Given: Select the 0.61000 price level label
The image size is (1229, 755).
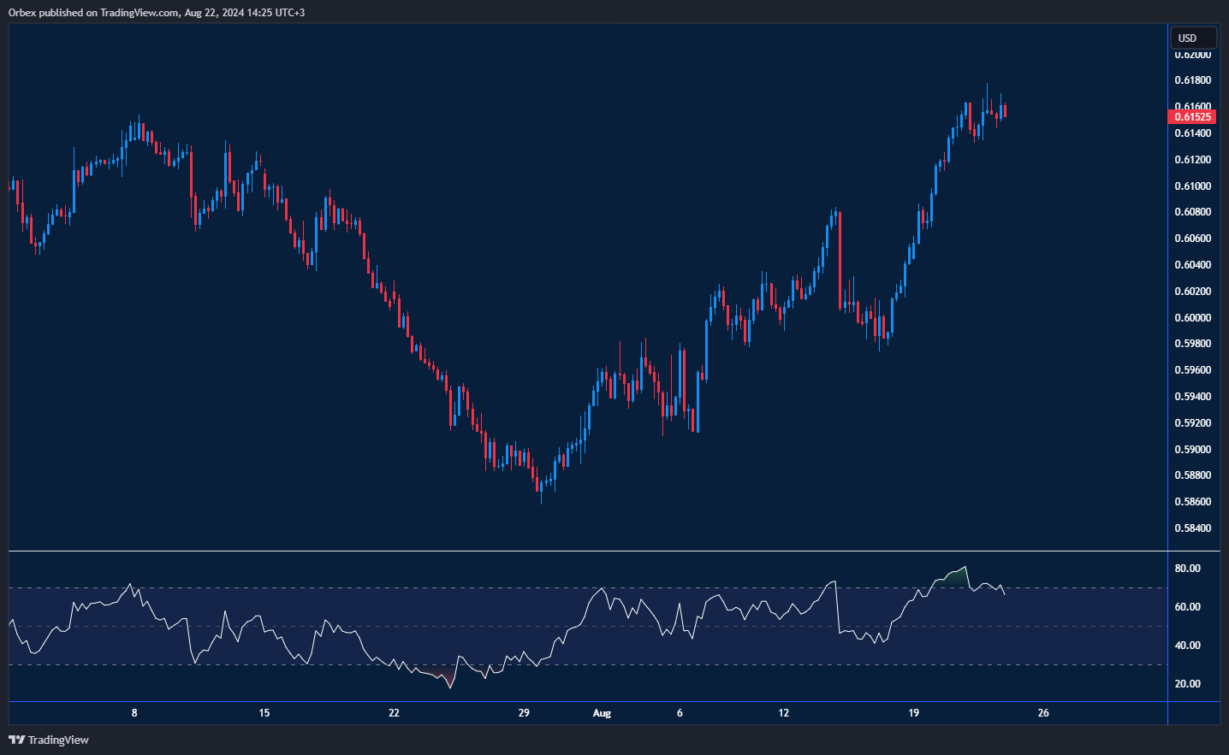Looking at the screenshot, I should click(x=1193, y=186).
